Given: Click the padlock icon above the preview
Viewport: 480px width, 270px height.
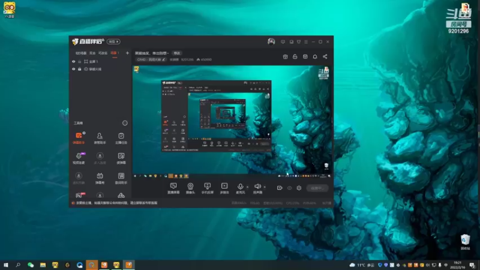Looking at the screenshot, I should click(x=295, y=56).
